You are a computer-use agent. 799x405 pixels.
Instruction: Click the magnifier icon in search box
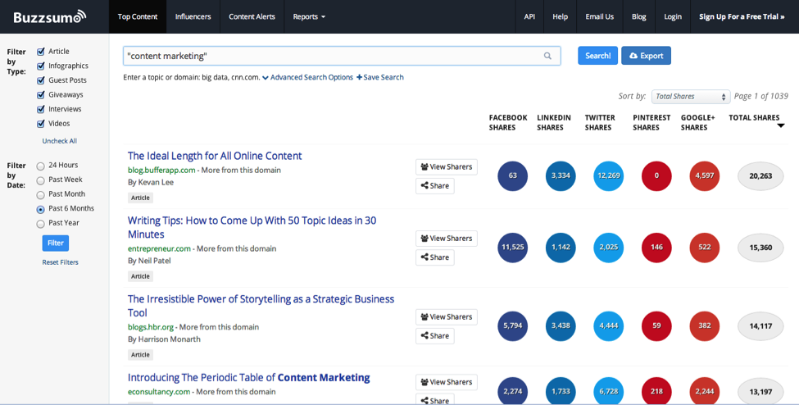547,56
